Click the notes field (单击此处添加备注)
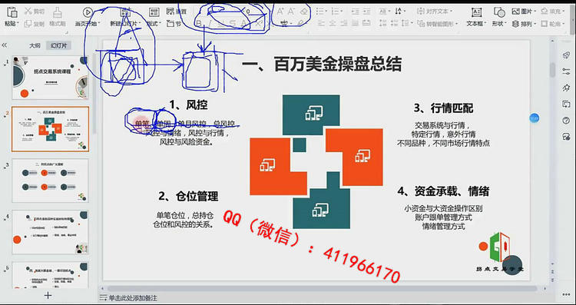576x305 pixels. [132, 298]
